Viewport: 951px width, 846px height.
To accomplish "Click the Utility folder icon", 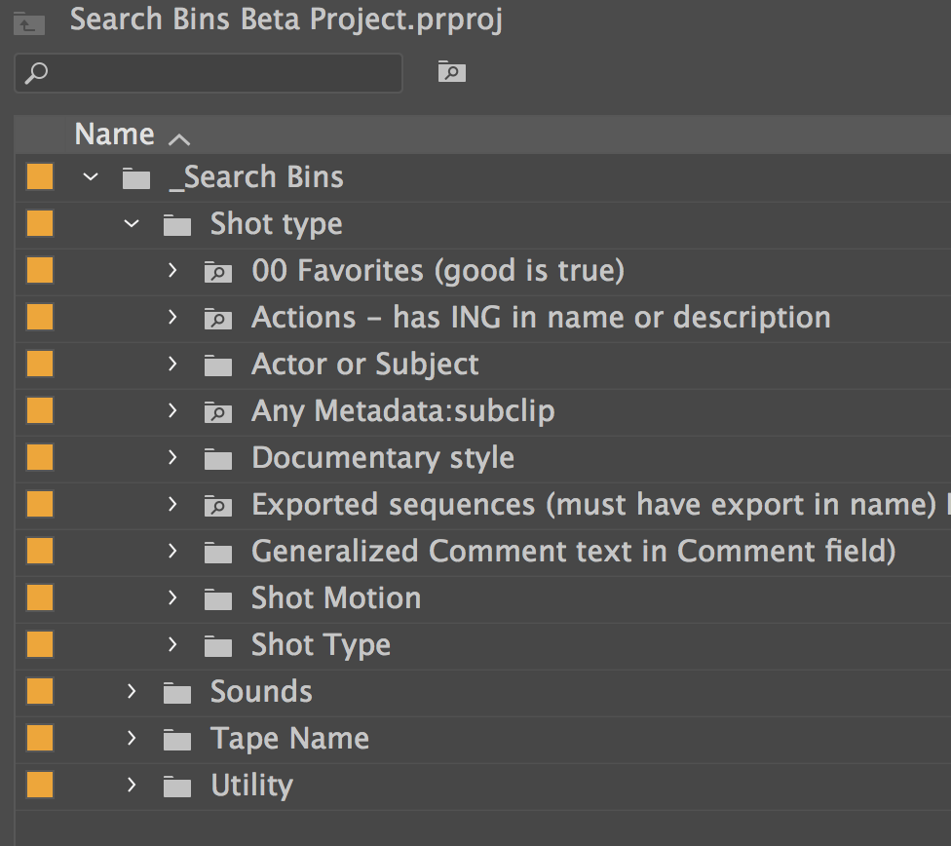I will click(177, 786).
